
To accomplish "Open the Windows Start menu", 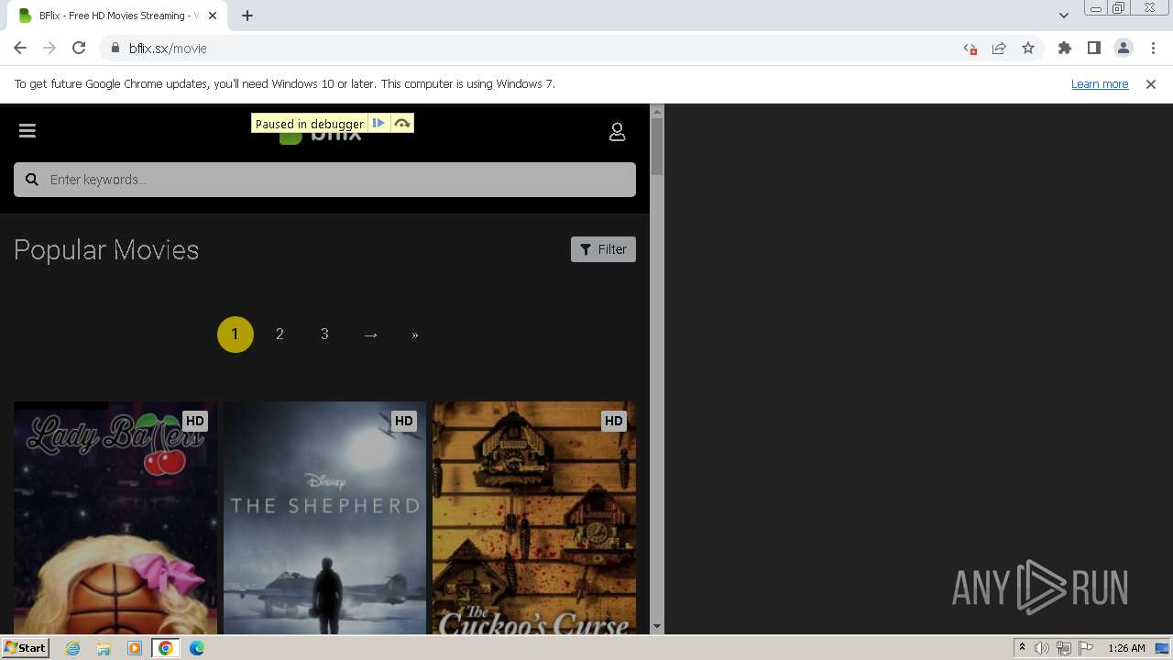I will (26, 648).
